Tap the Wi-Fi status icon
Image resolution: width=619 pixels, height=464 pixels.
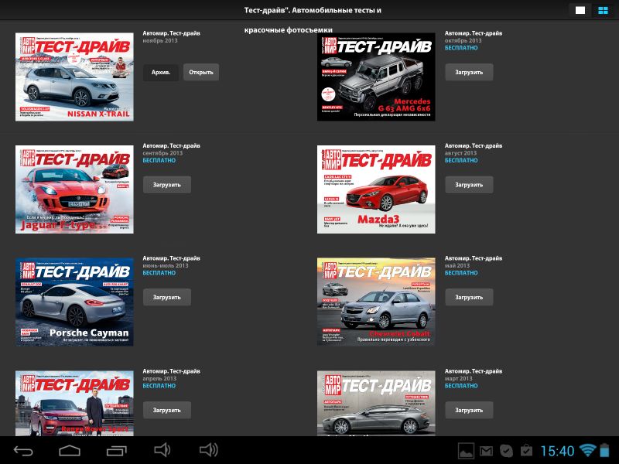click(x=587, y=450)
